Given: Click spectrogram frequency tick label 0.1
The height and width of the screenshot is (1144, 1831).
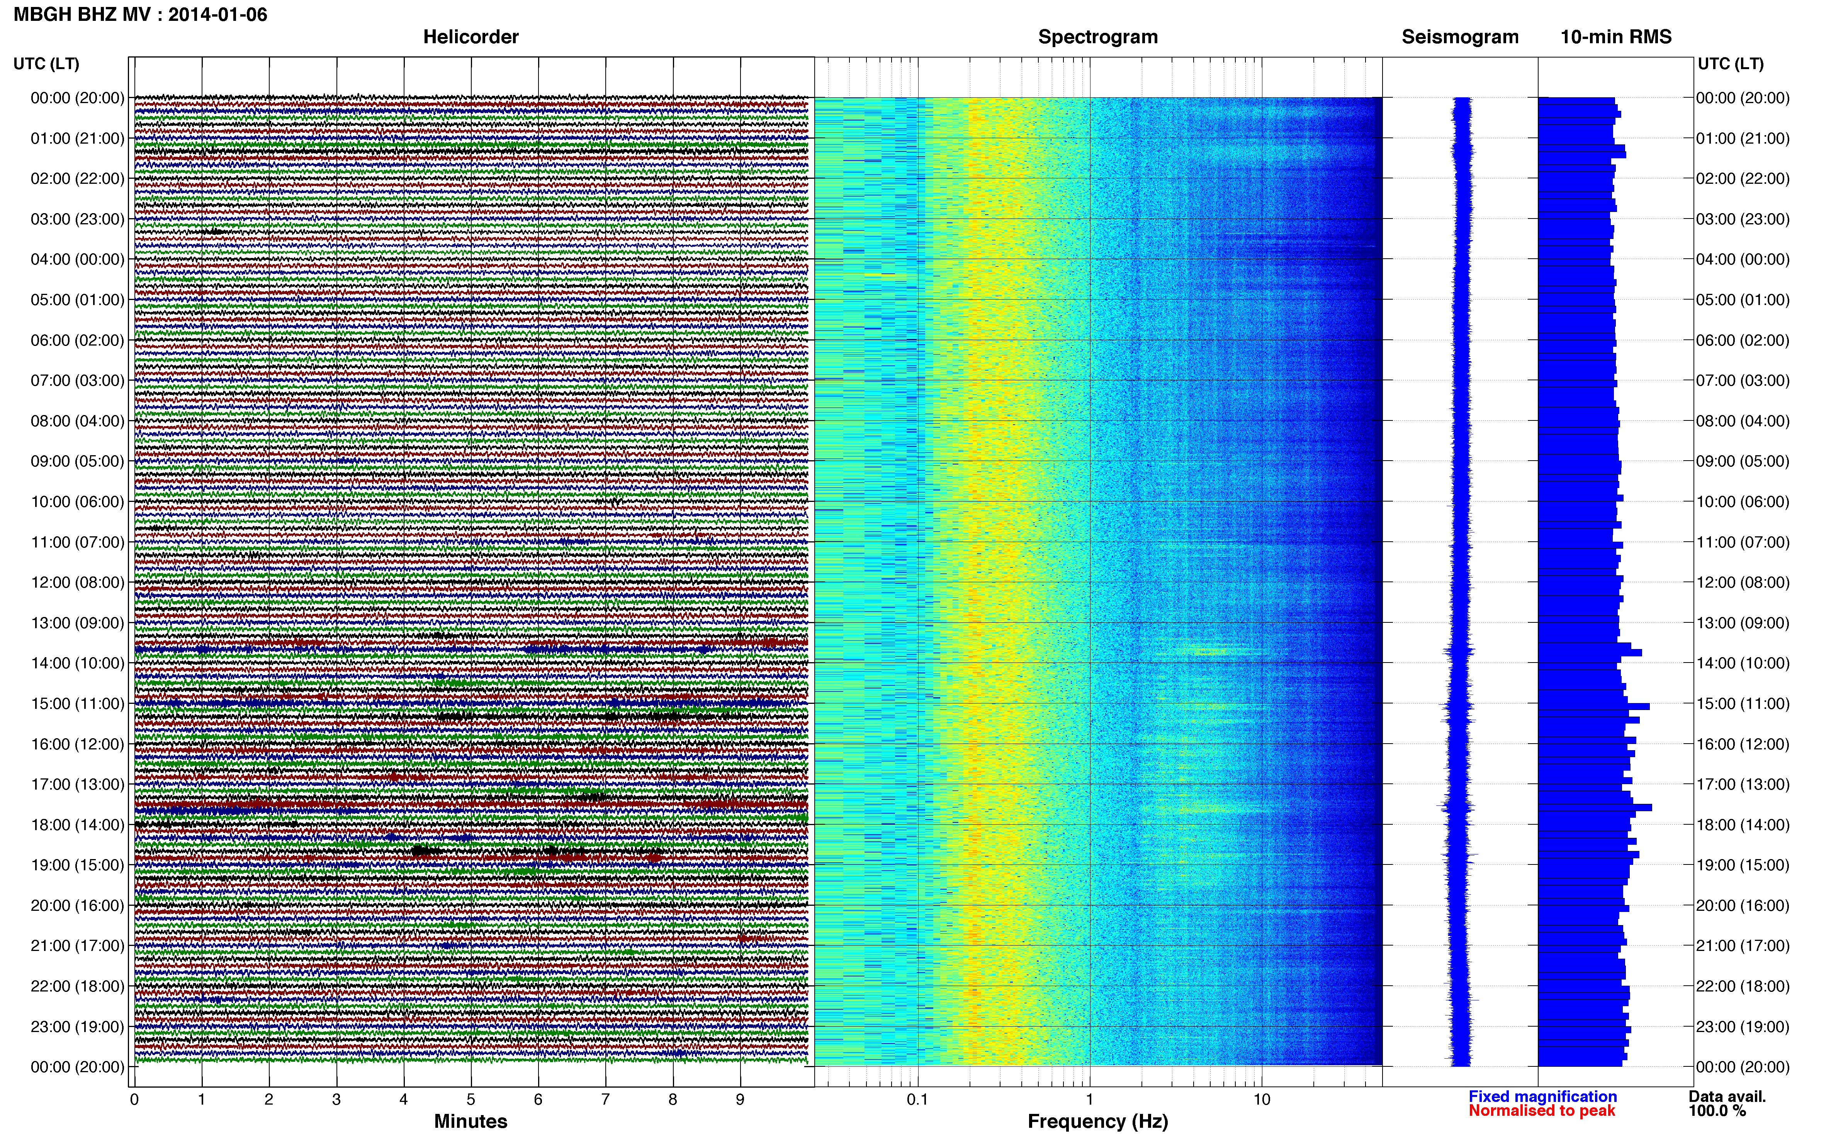Looking at the screenshot, I should [917, 1100].
